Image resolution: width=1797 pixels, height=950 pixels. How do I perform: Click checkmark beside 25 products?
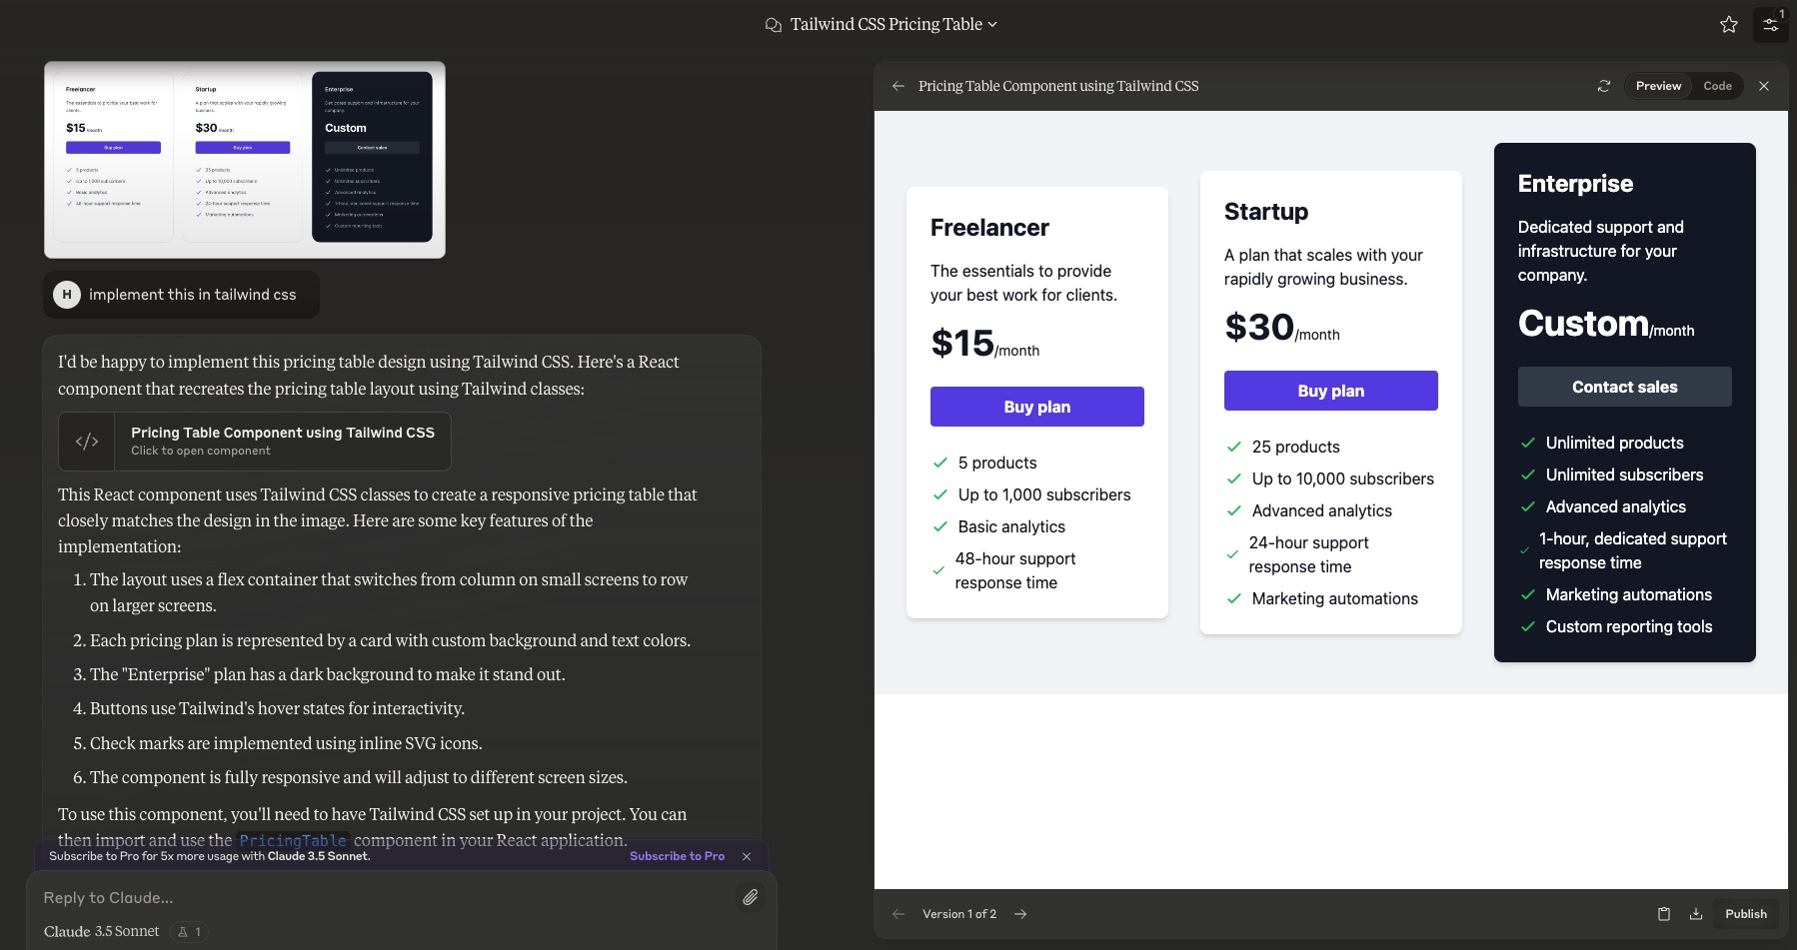[1234, 447]
